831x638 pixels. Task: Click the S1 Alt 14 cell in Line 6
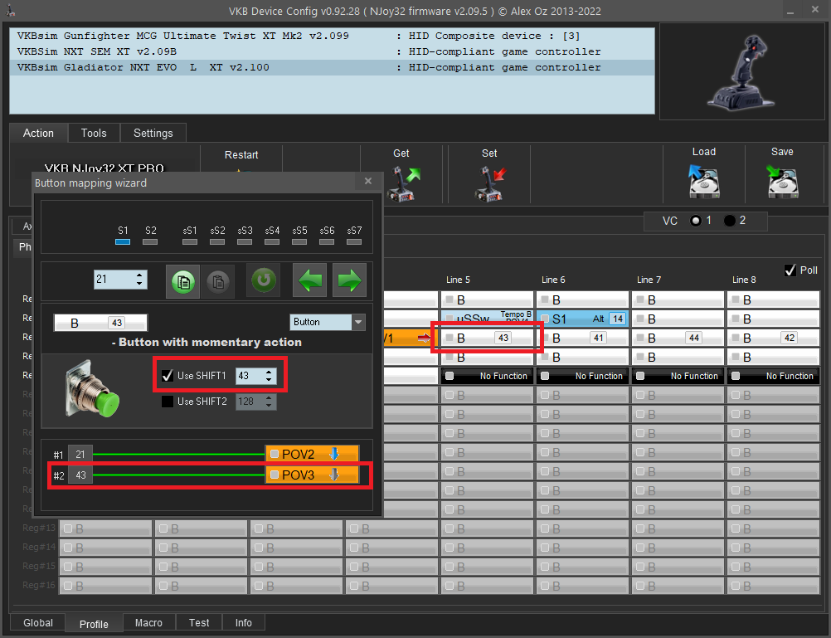[582, 319]
